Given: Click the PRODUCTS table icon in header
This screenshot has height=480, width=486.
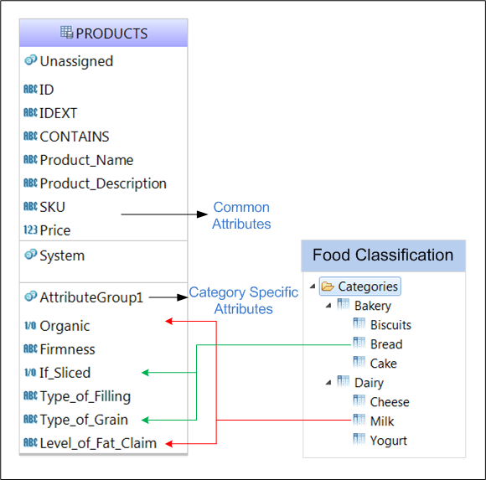Looking at the screenshot, I should [67, 32].
